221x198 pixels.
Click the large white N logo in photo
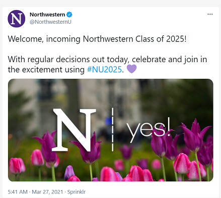click(74, 130)
